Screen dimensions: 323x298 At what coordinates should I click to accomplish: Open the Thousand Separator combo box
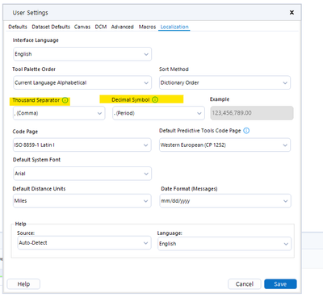tap(59, 113)
